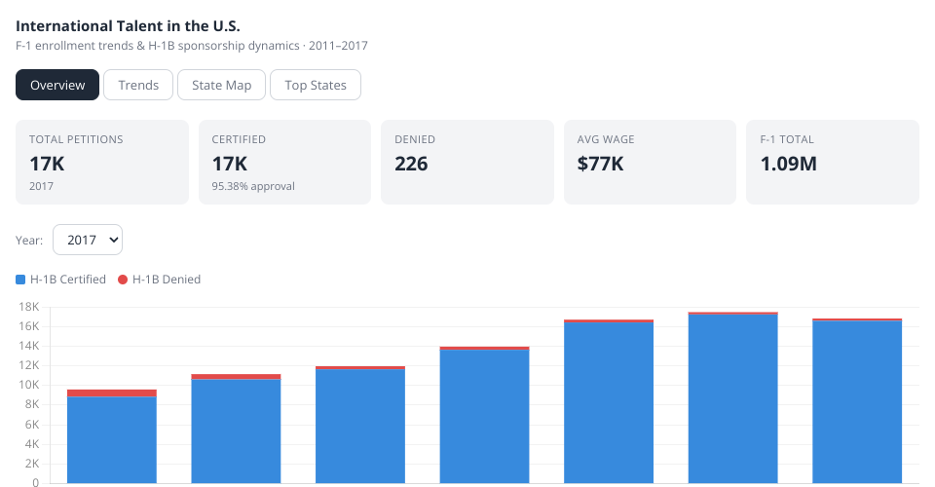Expand the Year dropdown showing 2017
The width and height of the screenshot is (935, 487).
(88, 239)
